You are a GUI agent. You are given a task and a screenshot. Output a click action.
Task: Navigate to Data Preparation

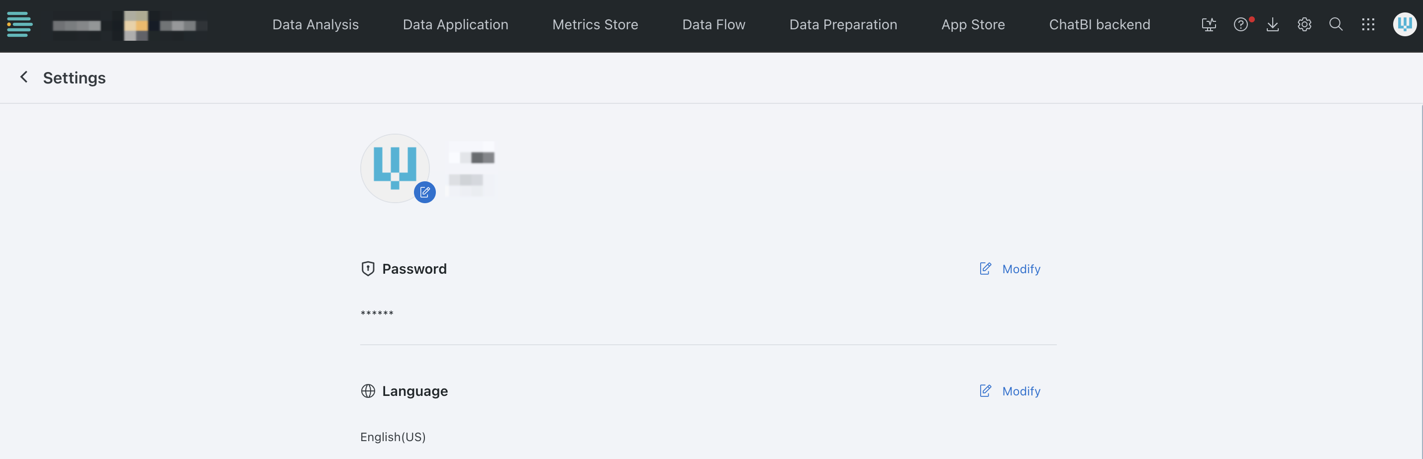coord(843,25)
